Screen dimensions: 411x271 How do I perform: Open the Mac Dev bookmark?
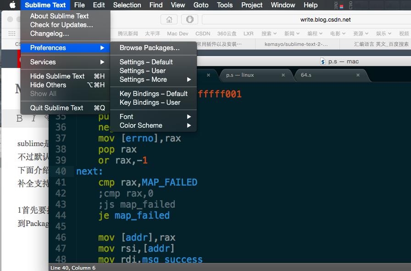(178, 34)
